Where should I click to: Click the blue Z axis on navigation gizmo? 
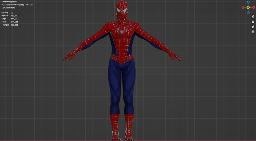248,2
